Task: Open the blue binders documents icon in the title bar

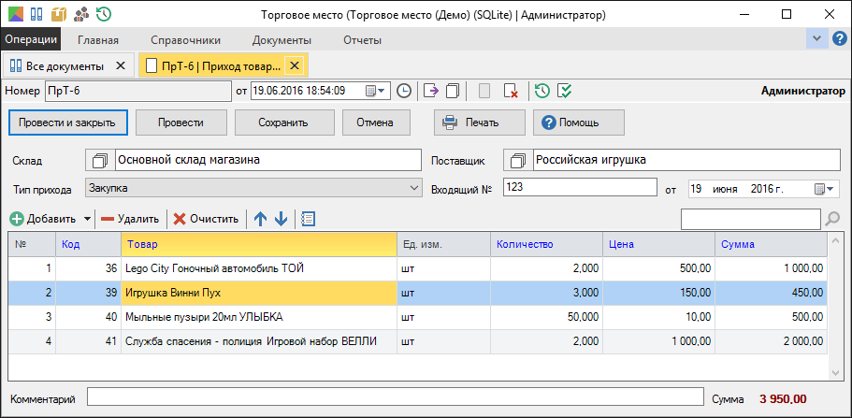Action: click(36, 14)
